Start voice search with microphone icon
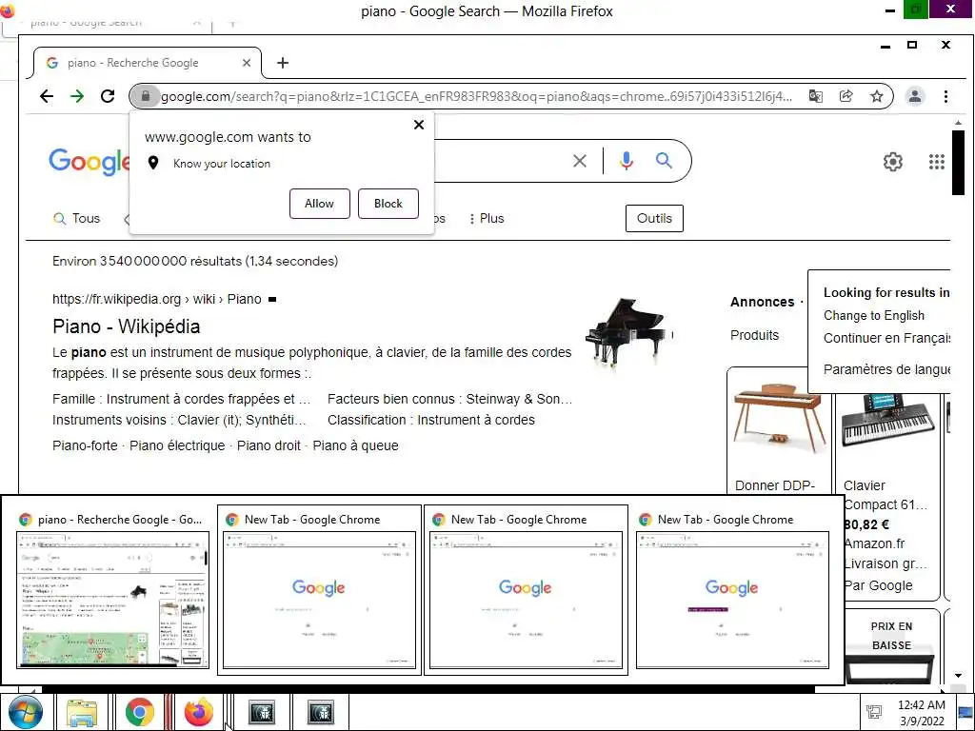The width and height of the screenshot is (975, 731). 627,161
